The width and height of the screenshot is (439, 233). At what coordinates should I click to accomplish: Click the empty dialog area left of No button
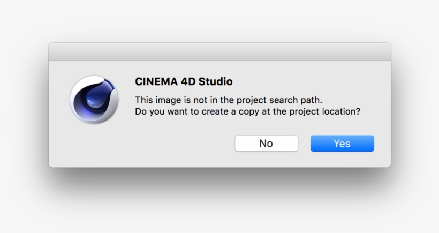184,144
